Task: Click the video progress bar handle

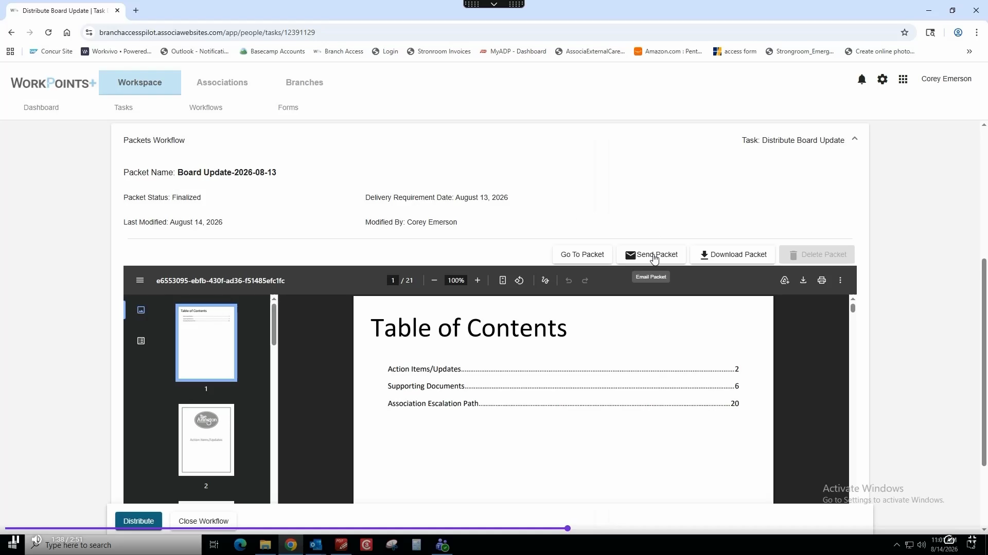Action: pos(568,528)
